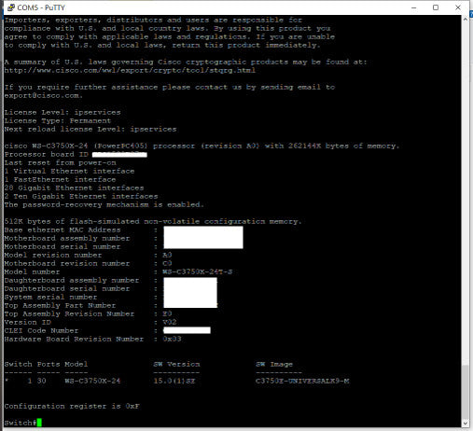Click 'System serial number' label
The width and height of the screenshot is (473, 431).
coord(50,297)
